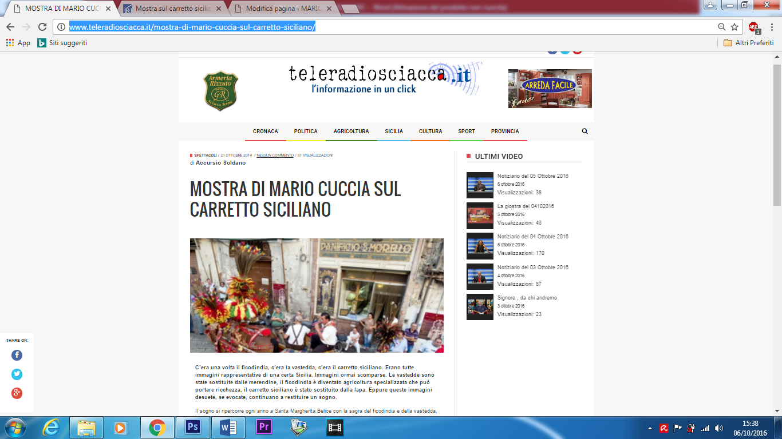Share the article on Facebook from the sidebar
Screen dimensions: 782x439
17,355
